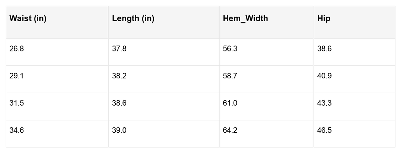Click the waist value 29.1

coord(17,76)
